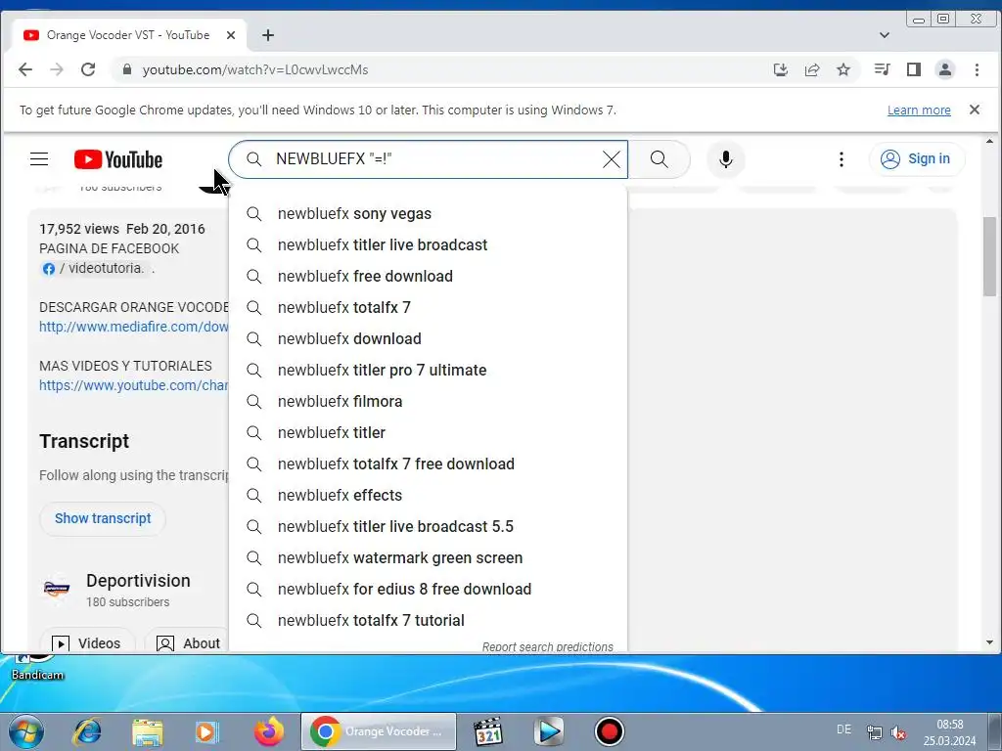This screenshot has height=751, width=1002.
Task: Open Deportivision channel name
Action: tap(138, 581)
